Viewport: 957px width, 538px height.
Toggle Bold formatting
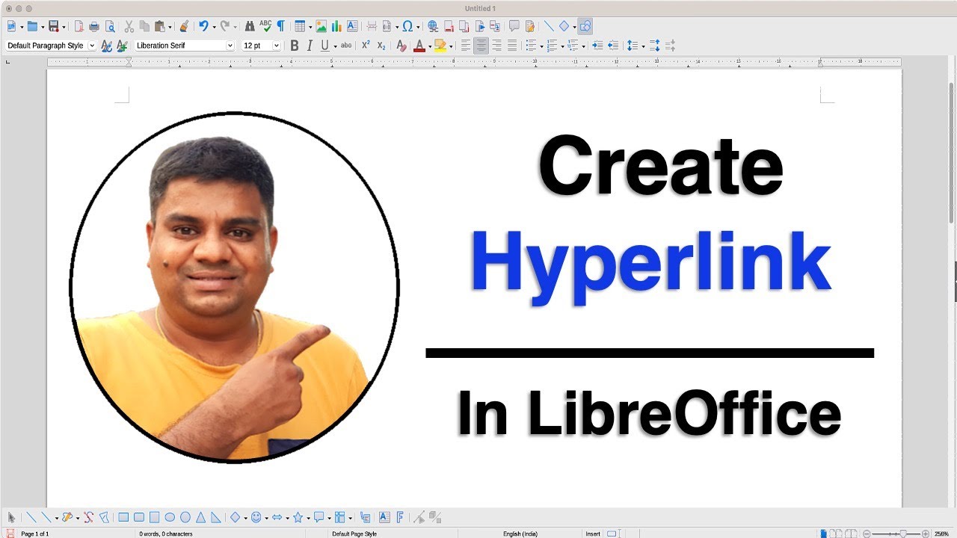tap(295, 46)
